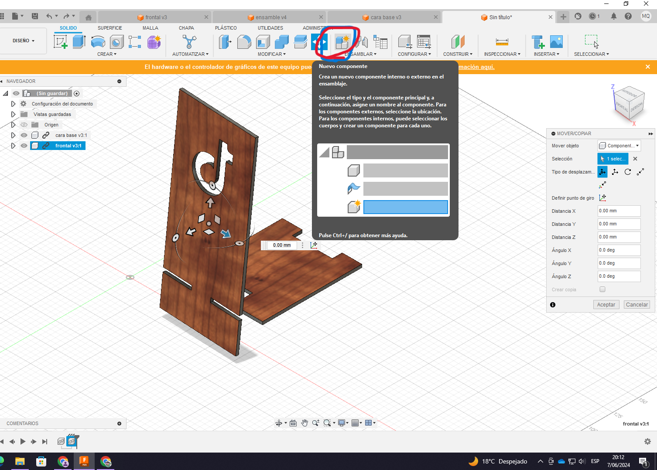Select the Revolve tool

point(98,42)
